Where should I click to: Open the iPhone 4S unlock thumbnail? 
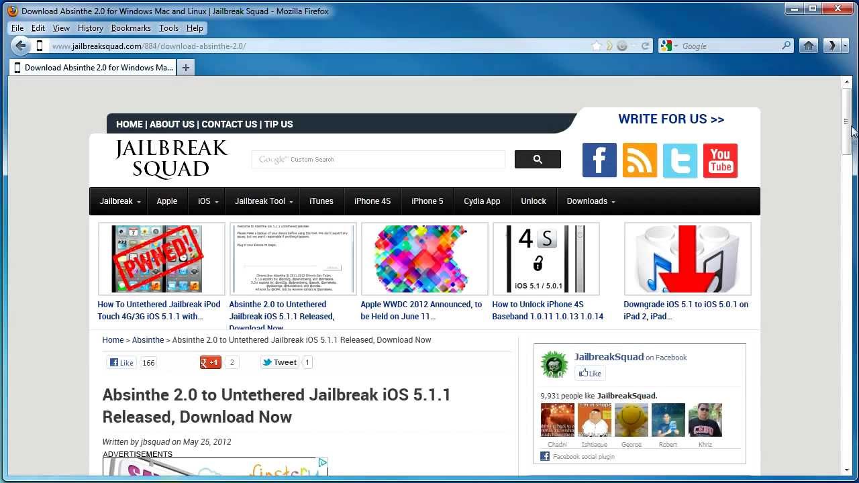[x=546, y=259]
